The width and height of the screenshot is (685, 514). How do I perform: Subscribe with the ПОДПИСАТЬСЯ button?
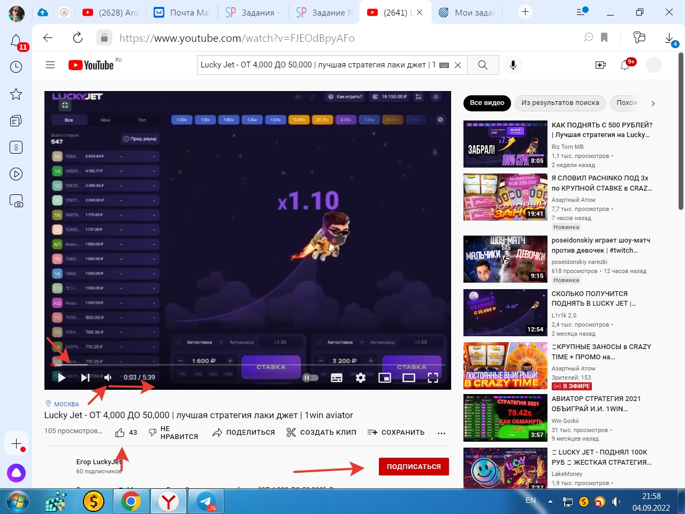(414, 466)
